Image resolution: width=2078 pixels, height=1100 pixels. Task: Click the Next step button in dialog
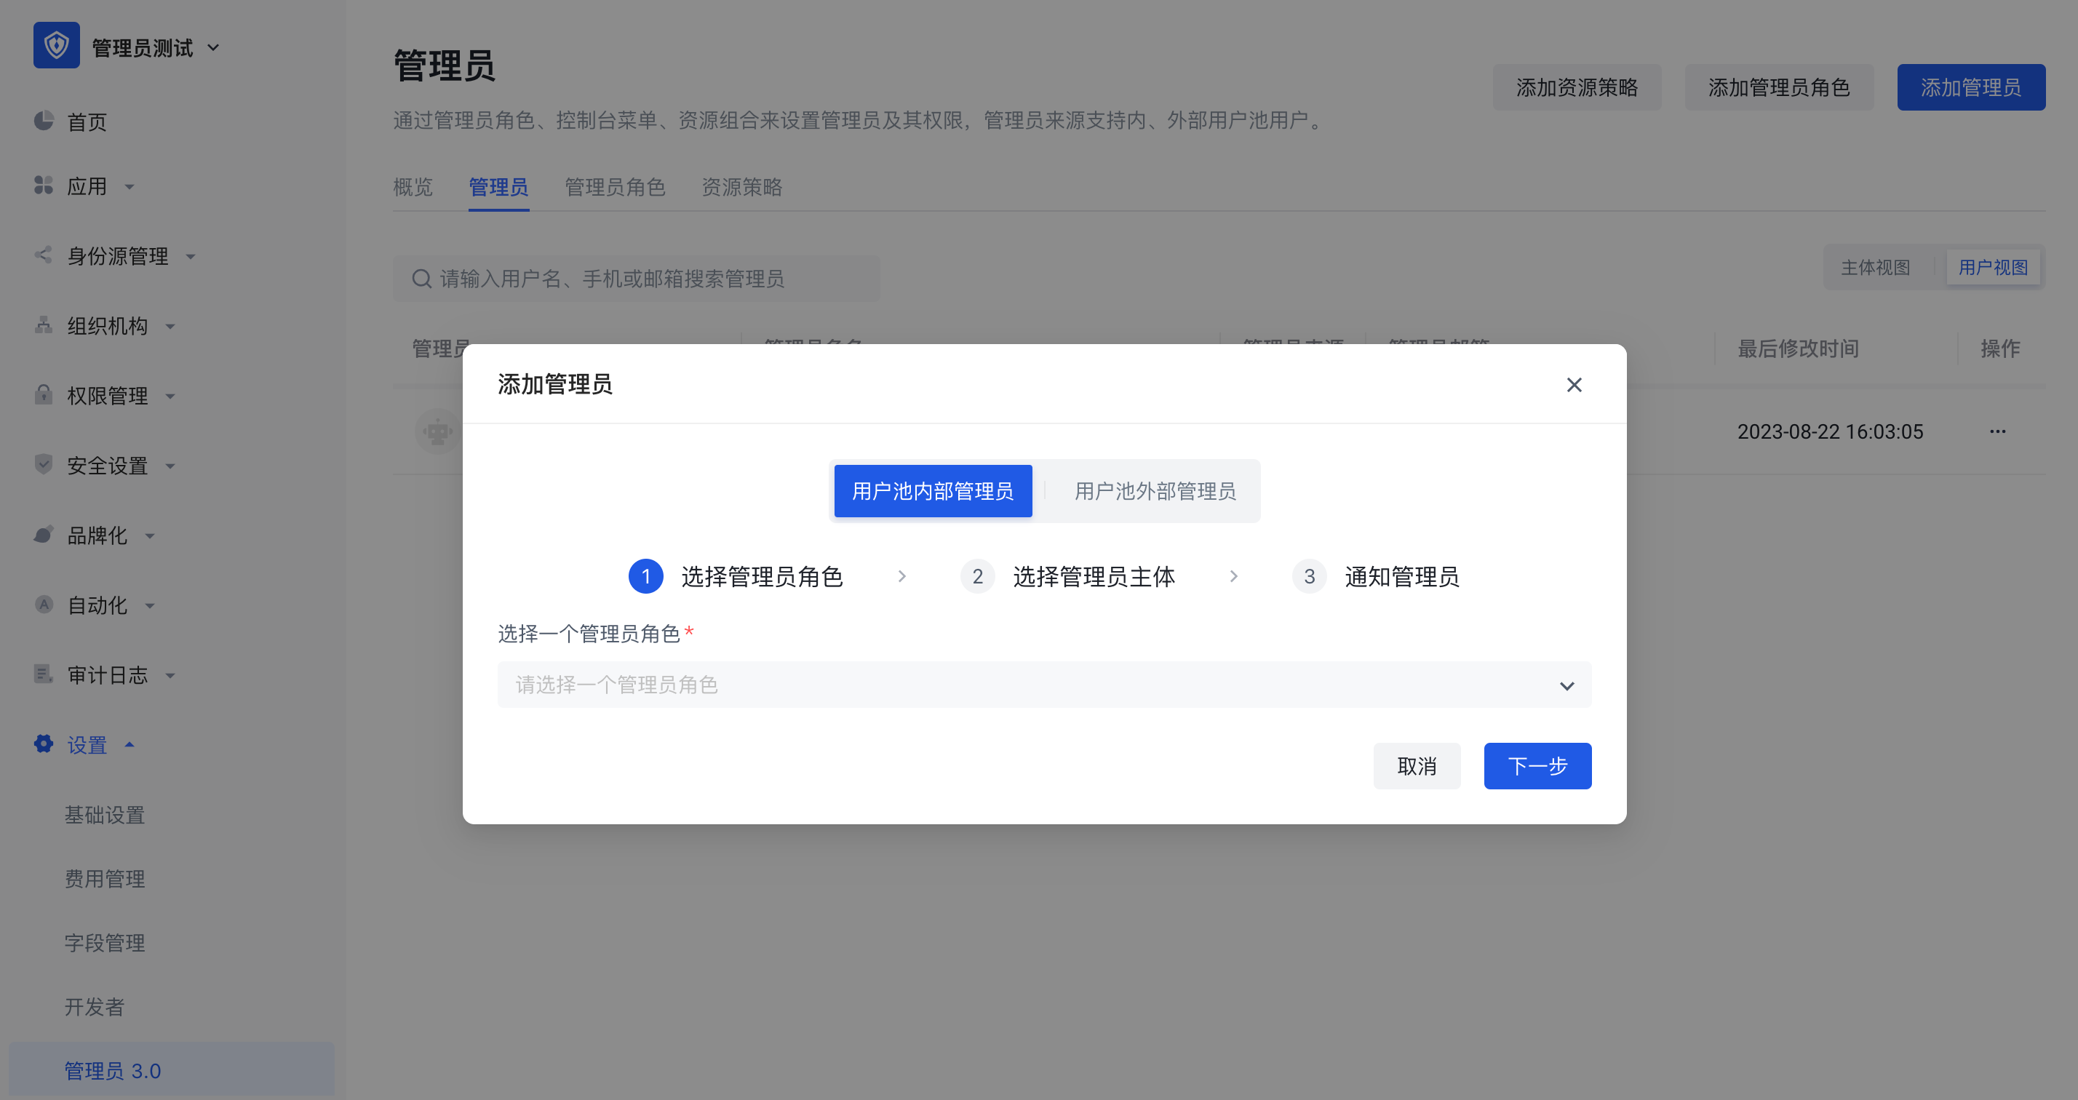(1537, 765)
